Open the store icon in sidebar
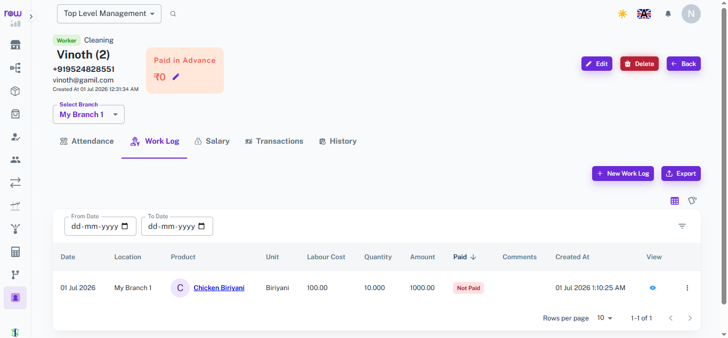 click(15, 45)
